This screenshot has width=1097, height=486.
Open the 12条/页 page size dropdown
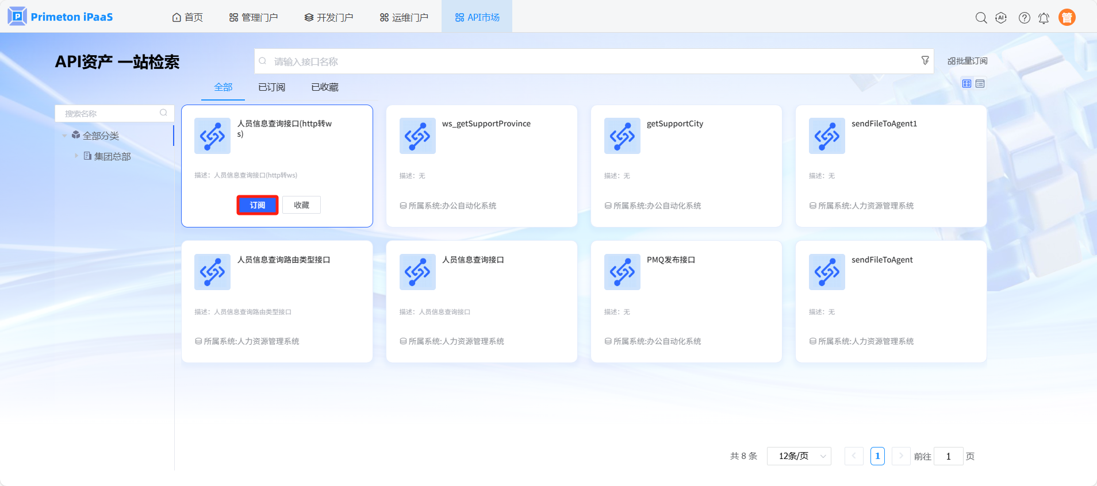pos(799,456)
